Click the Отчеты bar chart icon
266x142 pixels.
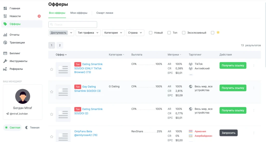(5, 35)
